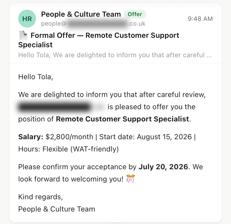Open the Formal Offer subject line
Screen dimensions: 231x224
pyautogui.click(x=98, y=40)
